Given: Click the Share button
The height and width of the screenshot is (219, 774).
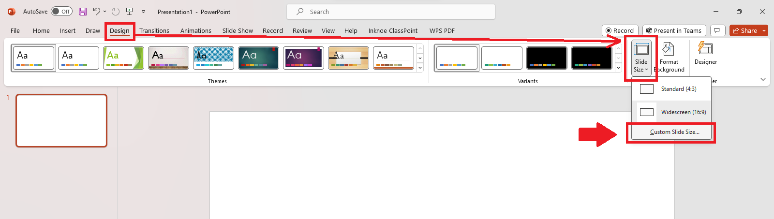Looking at the screenshot, I should coord(745,30).
